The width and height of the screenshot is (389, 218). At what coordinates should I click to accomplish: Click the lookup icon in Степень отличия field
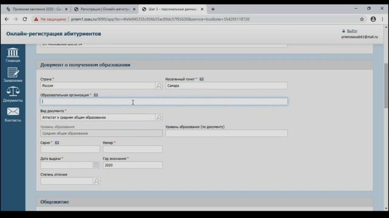pyautogui.click(x=96, y=181)
